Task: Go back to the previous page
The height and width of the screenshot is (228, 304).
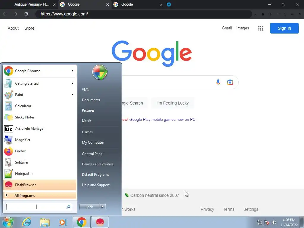Action: click(5, 14)
